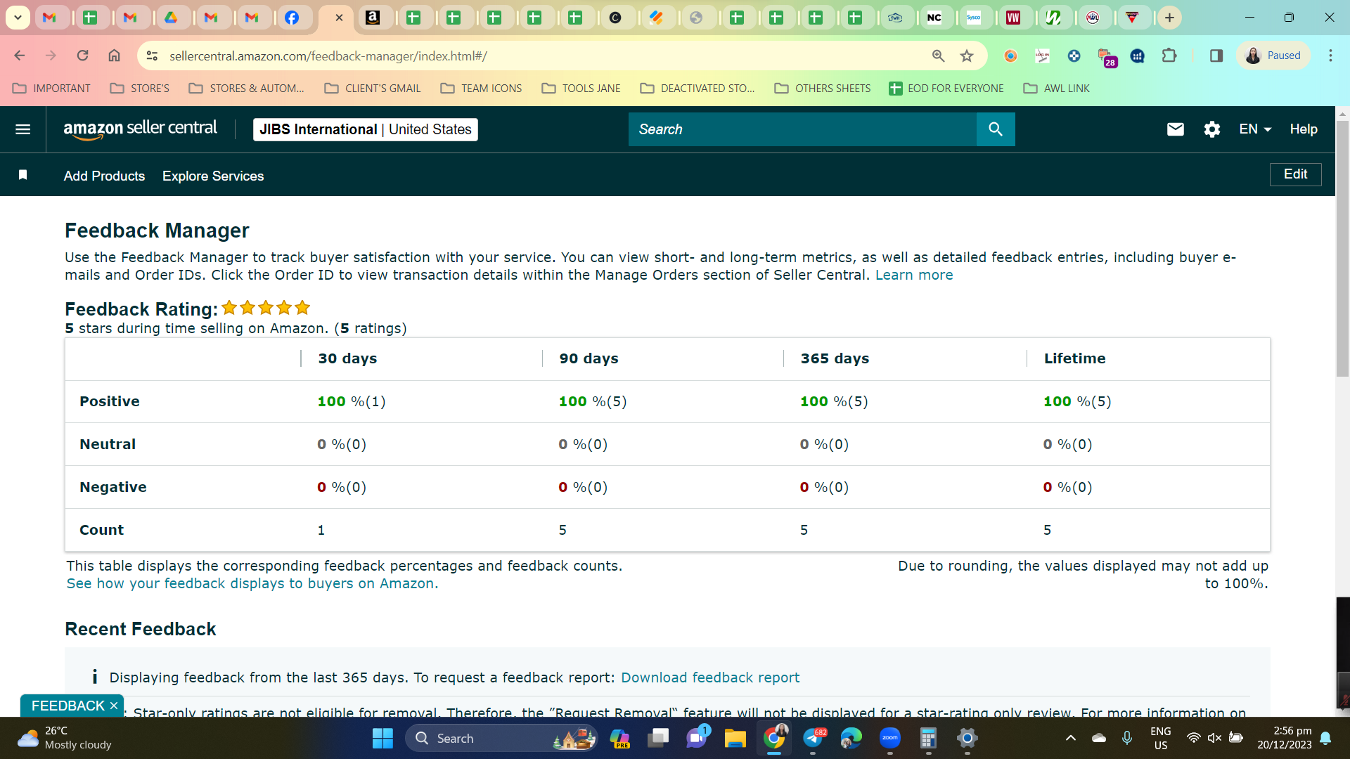This screenshot has height=759, width=1350.
Task: Open Zoom from the taskbar
Action: point(890,738)
